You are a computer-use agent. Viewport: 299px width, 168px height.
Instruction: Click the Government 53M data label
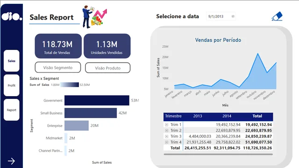(x=135, y=100)
